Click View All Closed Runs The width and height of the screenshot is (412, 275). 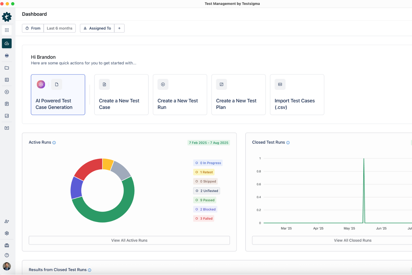(x=352, y=240)
